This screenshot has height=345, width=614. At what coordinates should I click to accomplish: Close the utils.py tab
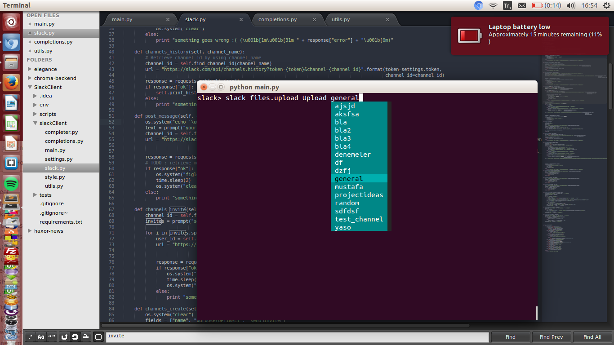pos(387,20)
